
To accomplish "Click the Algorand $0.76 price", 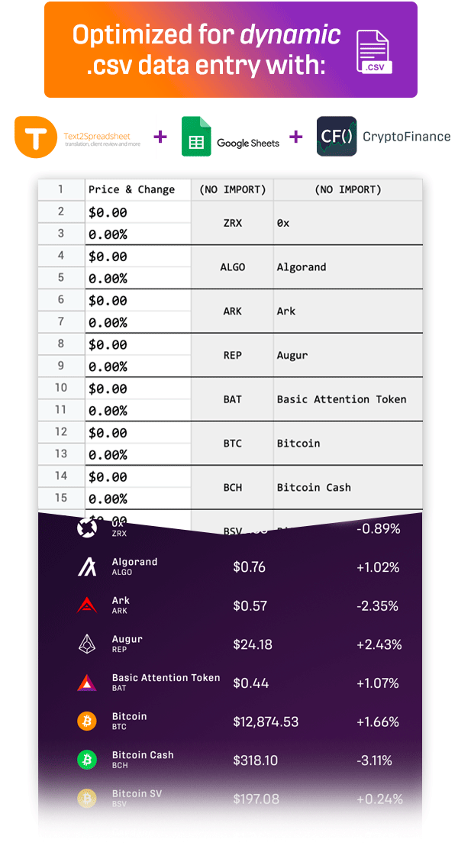I will tap(249, 567).
